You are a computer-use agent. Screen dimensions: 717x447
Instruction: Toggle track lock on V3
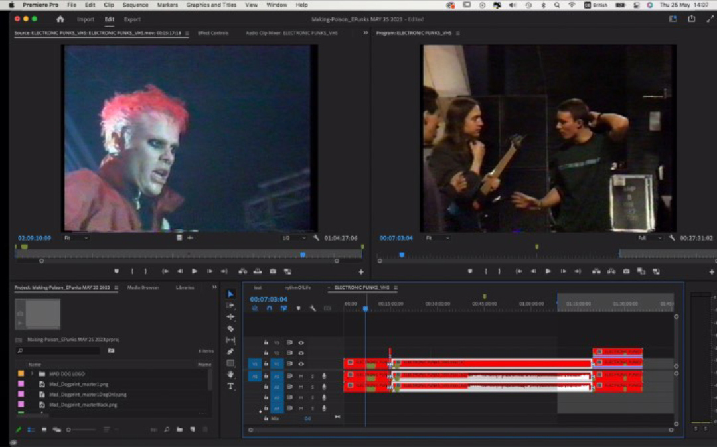[x=266, y=342]
